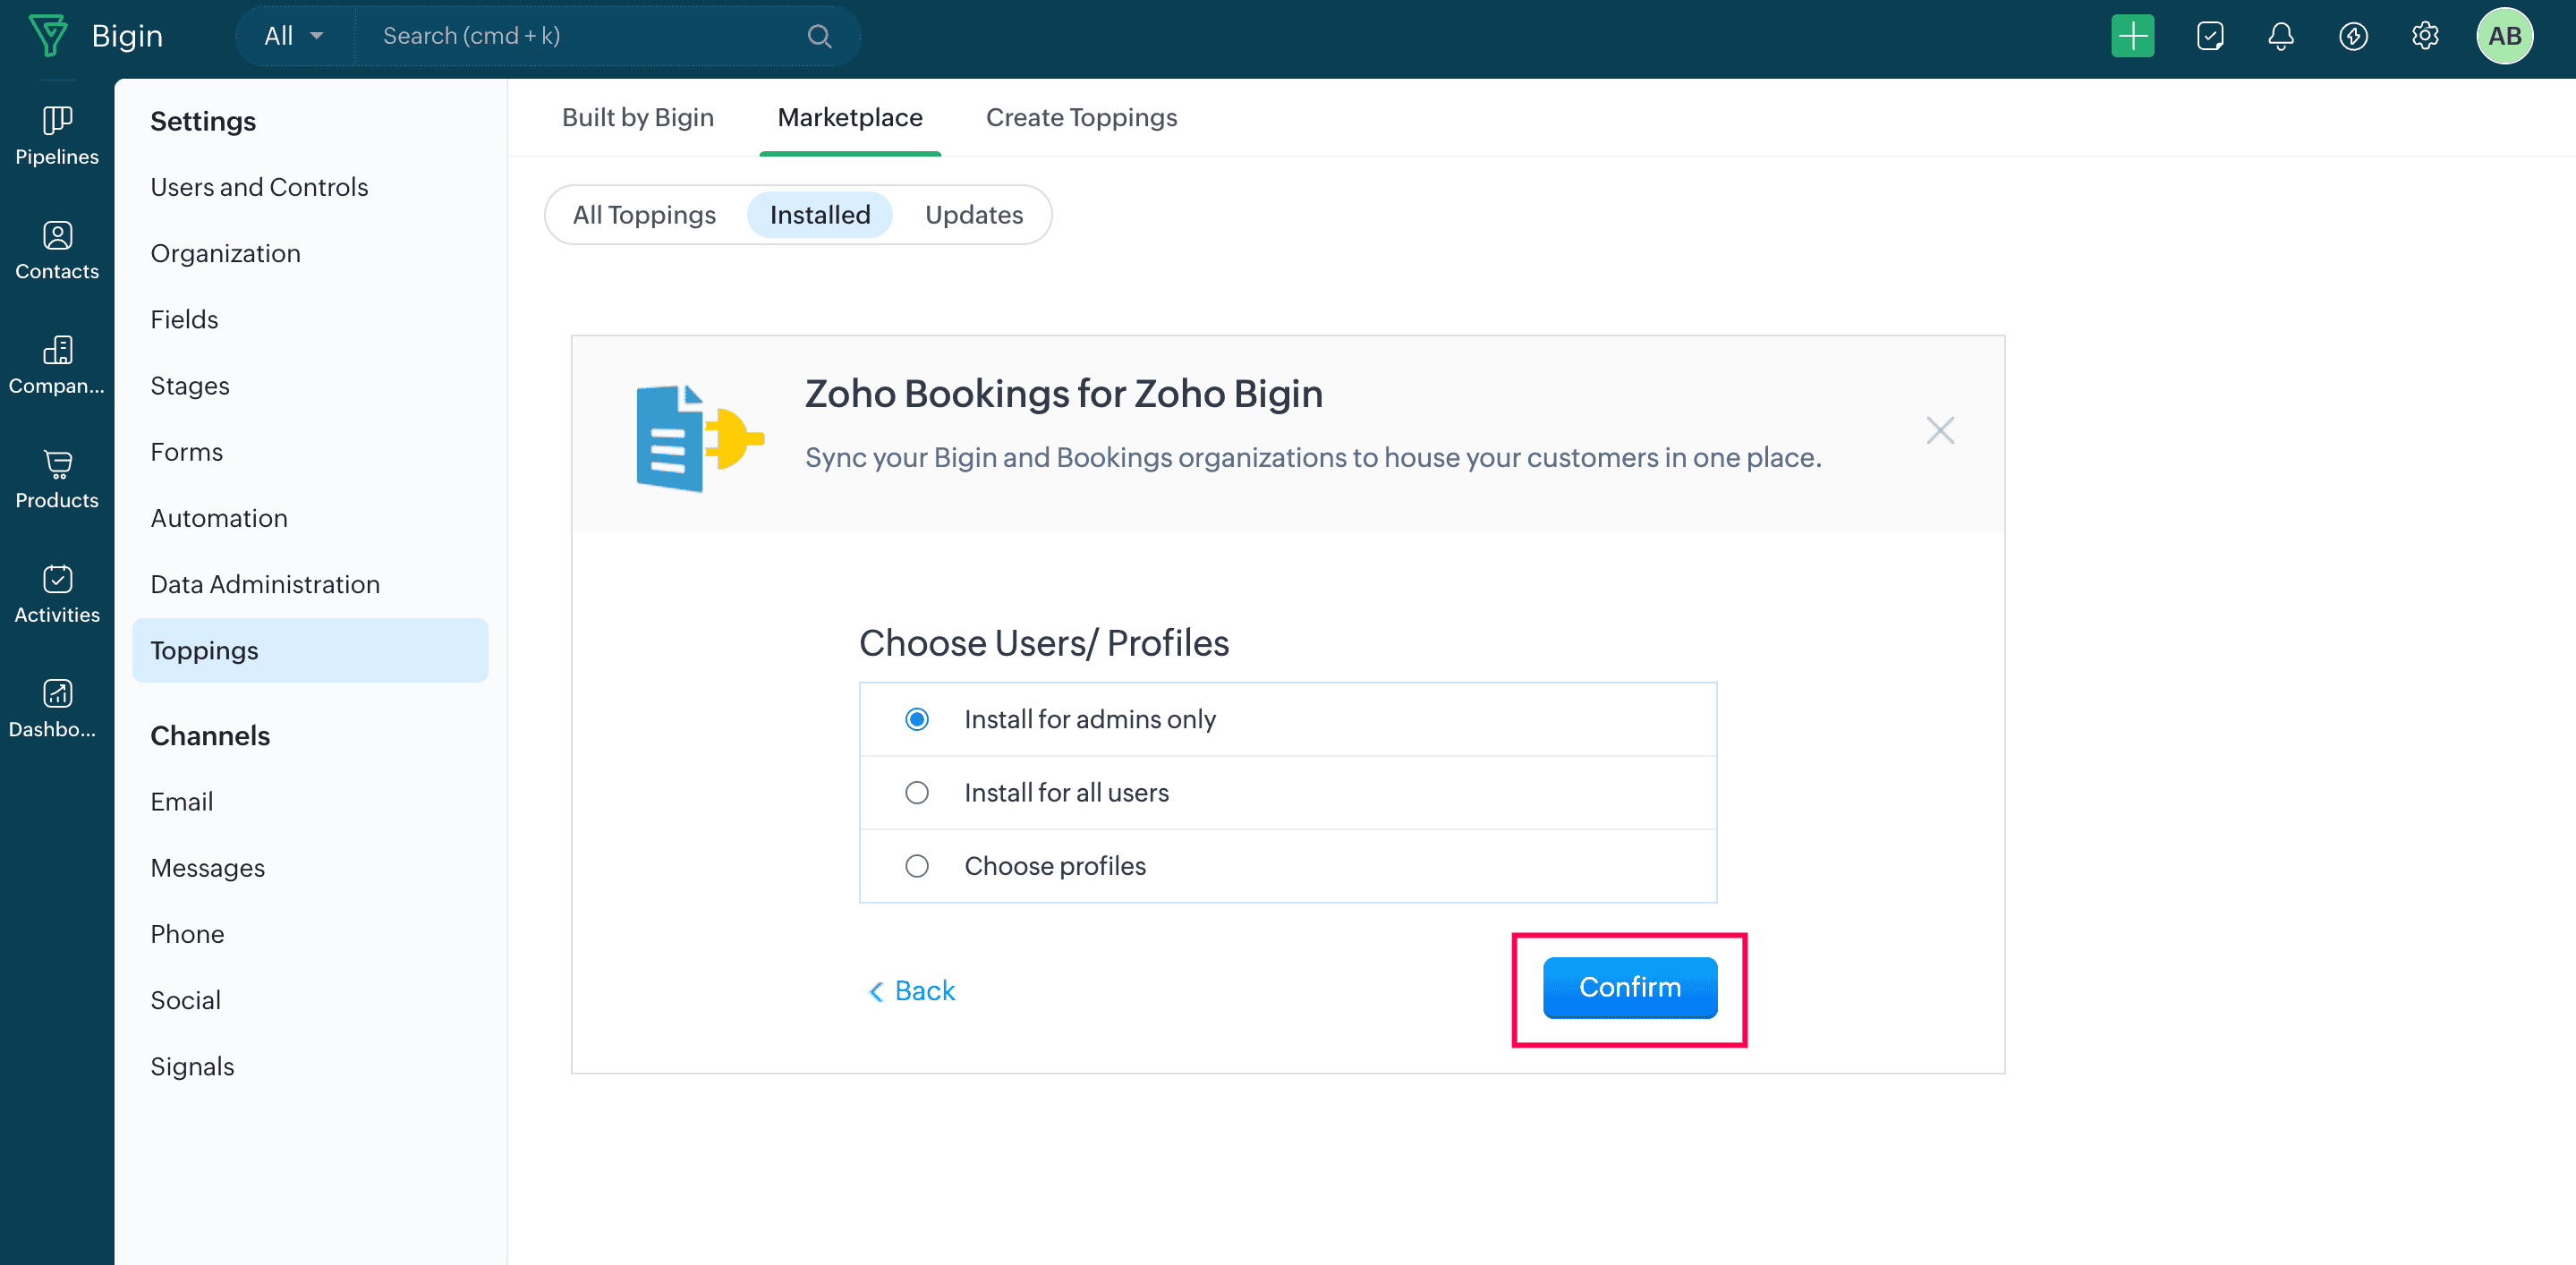Click the green plus quick-create icon
Screen dimensions: 2576x1265
pyautogui.click(x=2132, y=36)
